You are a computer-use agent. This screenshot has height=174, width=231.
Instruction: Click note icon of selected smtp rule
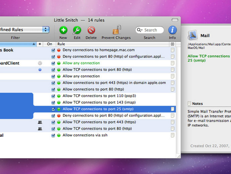click(172, 109)
